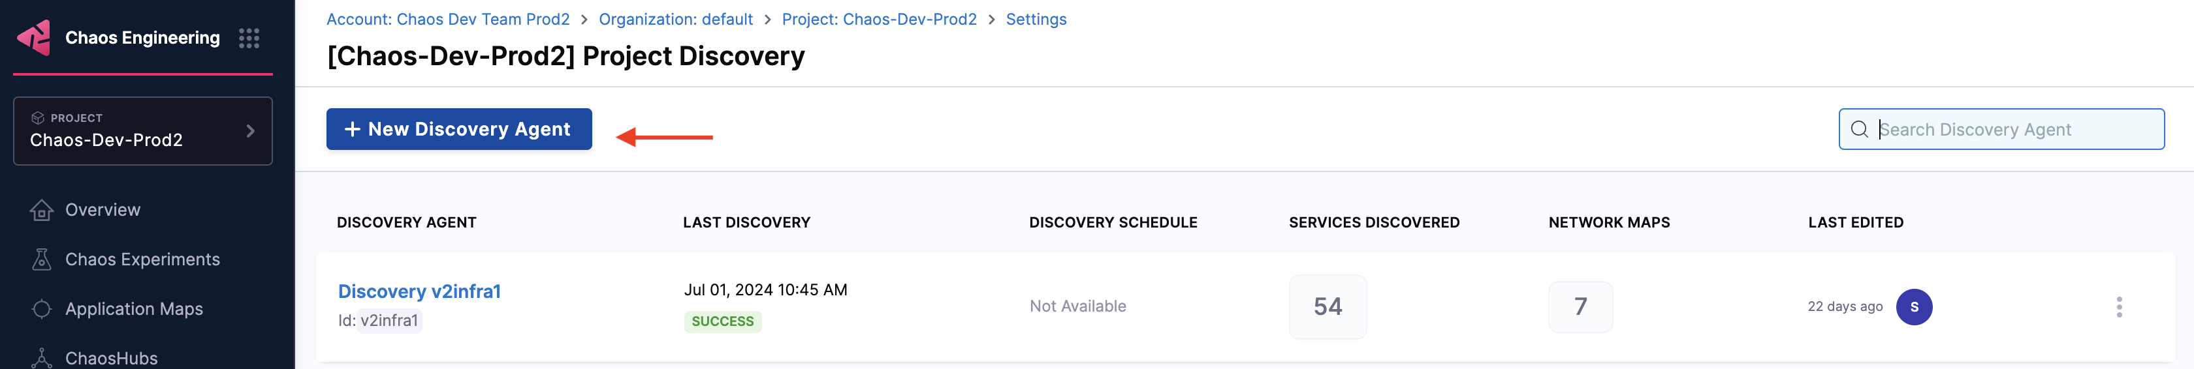Open the three-dot menu for Discovery v2infra1
This screenshot has width=2194, height=369.
click(2119, 307)
